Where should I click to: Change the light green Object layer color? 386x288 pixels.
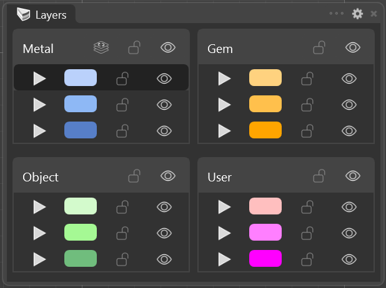(81, 233)
